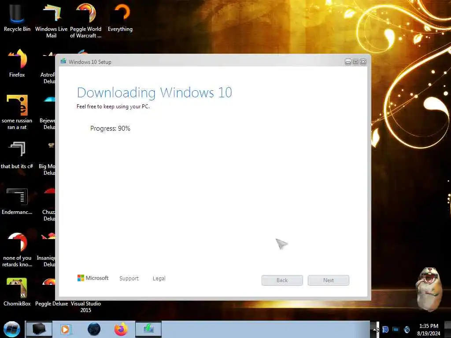Click the Microsoft logo in setup window
451x338 pixels.
(x=93, y=278)
